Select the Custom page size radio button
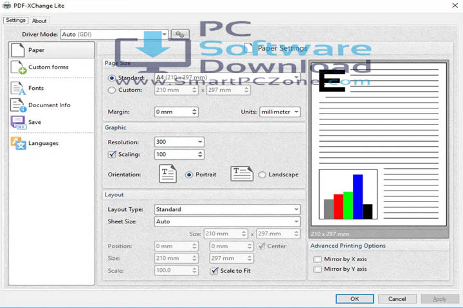This screenshot has width=463, height=308. [111, 90]
